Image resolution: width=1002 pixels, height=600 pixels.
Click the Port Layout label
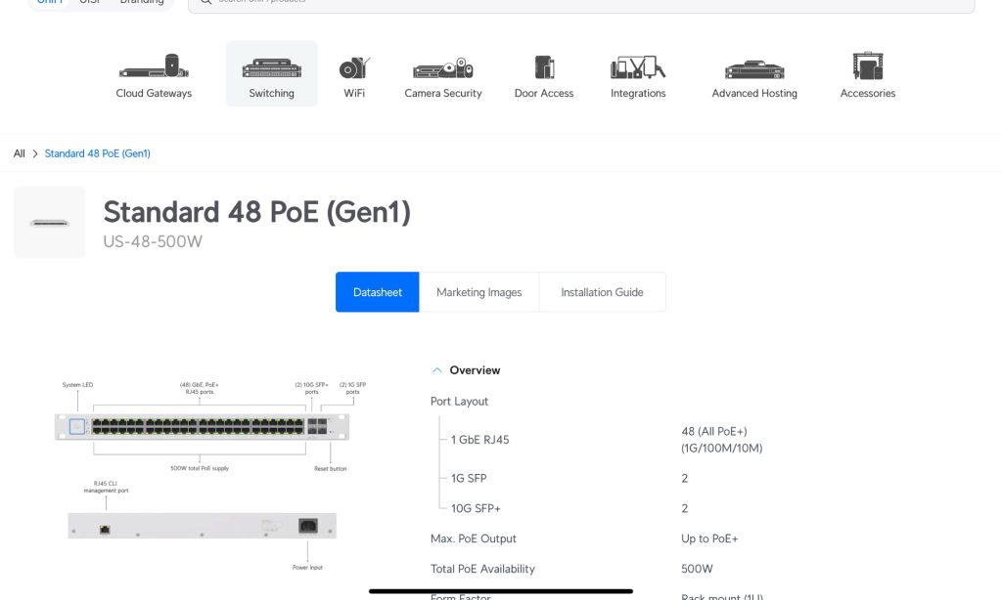[459, 401]
